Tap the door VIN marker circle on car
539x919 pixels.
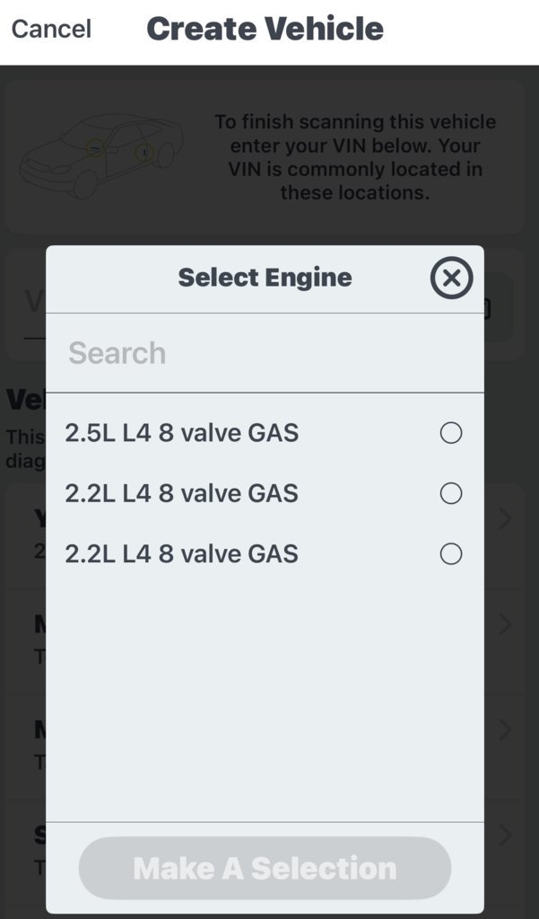pyautogui.click(x=144, y=153)
